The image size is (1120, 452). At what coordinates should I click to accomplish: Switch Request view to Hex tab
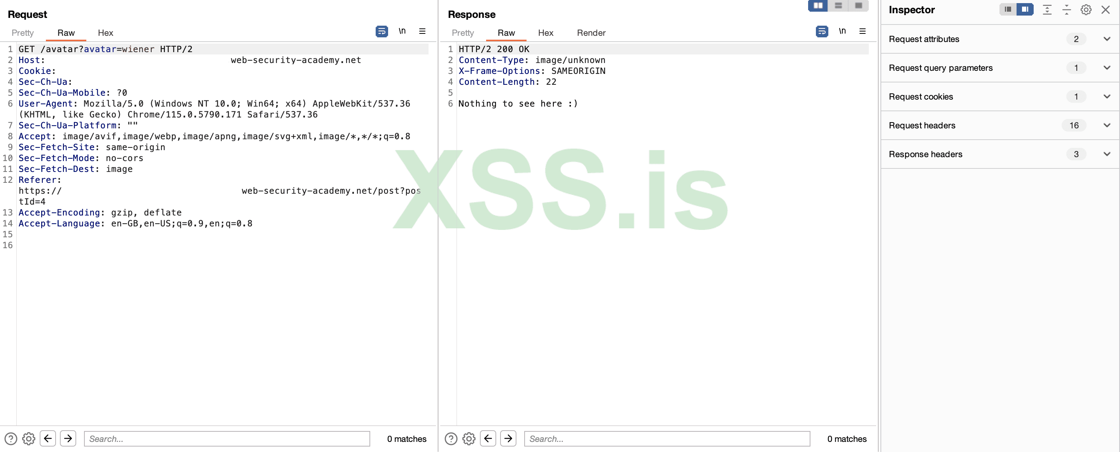pyautogui.click(x=105, y=33)
